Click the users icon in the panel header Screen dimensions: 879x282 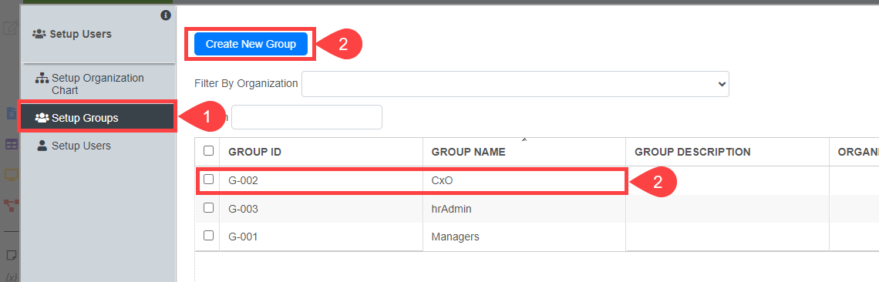click(x=39, y=34)
